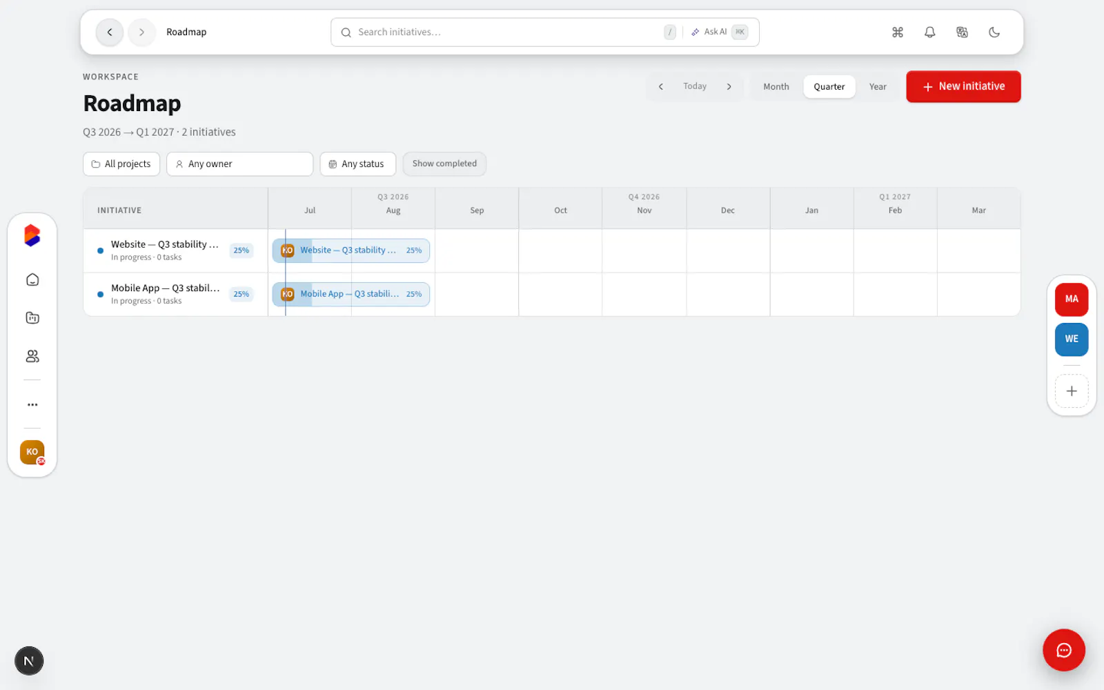Click the Dec month header
Viewport: 1104px width, 690px height.
728,211
